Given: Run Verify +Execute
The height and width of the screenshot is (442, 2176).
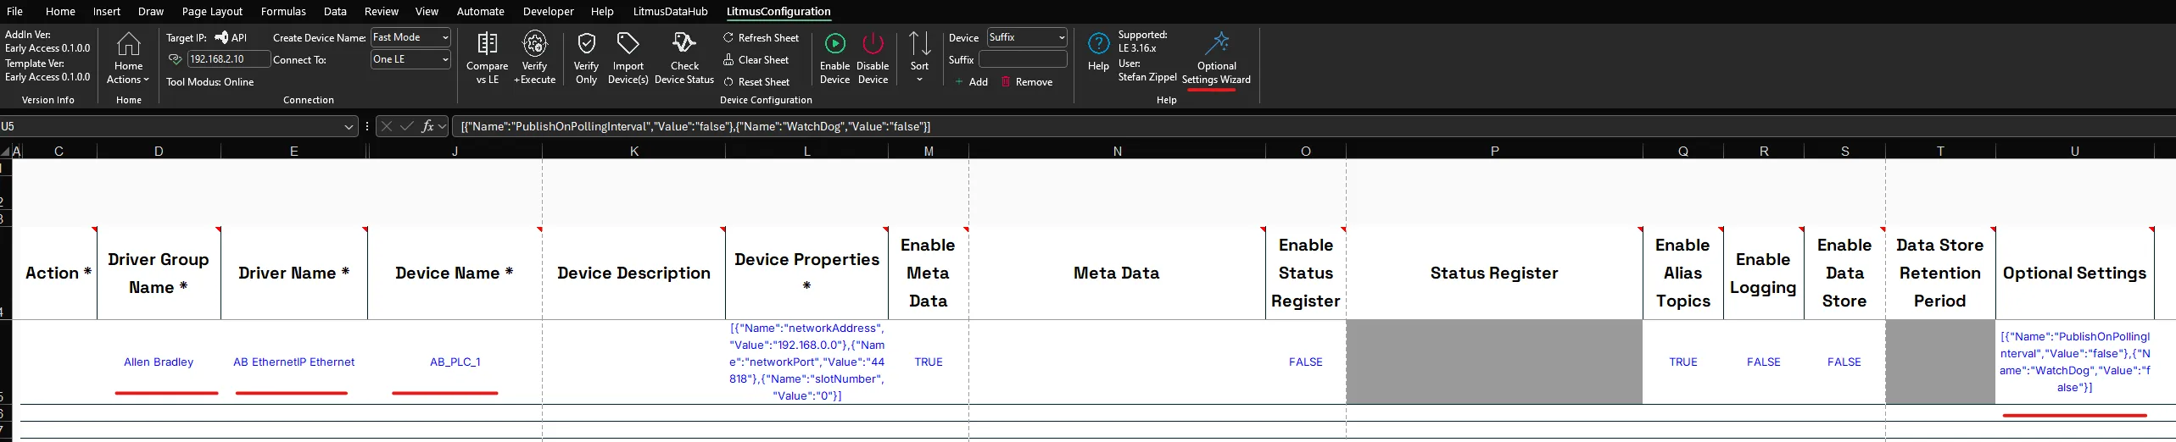Looking at the screenshot, I should [x=534, y=43].
